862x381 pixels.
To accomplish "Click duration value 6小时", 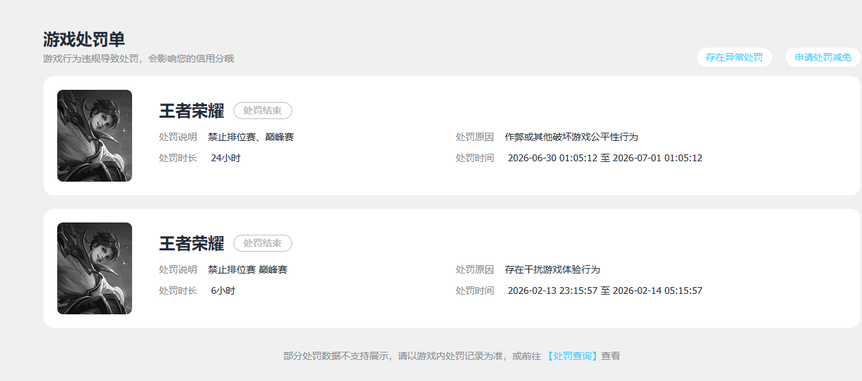I will click(x=223, y=291).
